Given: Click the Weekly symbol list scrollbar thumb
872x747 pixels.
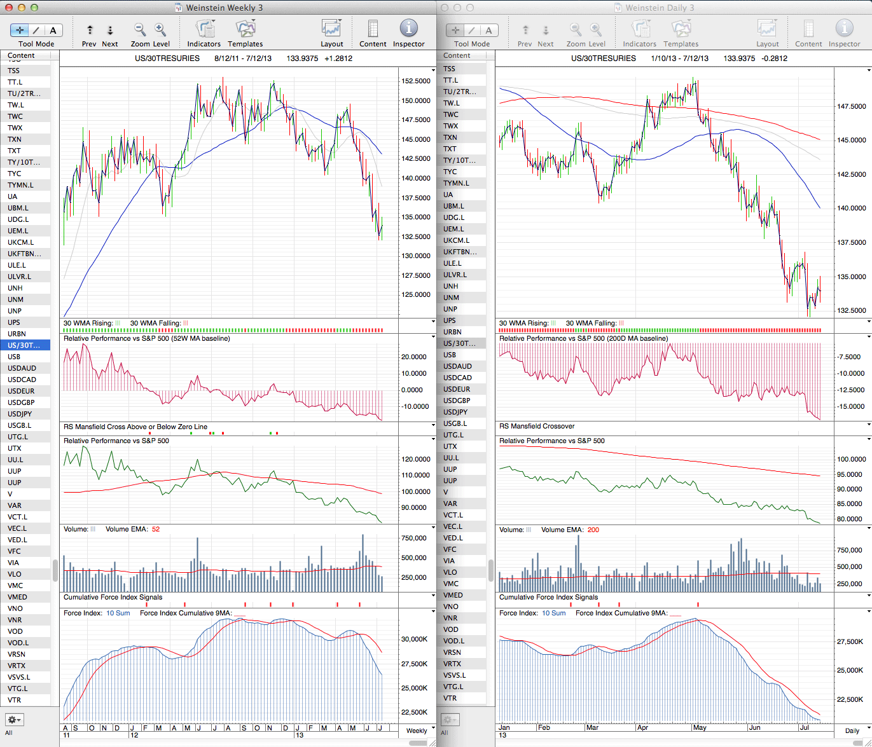Looking at the screenshot, I should (x=55, y=570).
